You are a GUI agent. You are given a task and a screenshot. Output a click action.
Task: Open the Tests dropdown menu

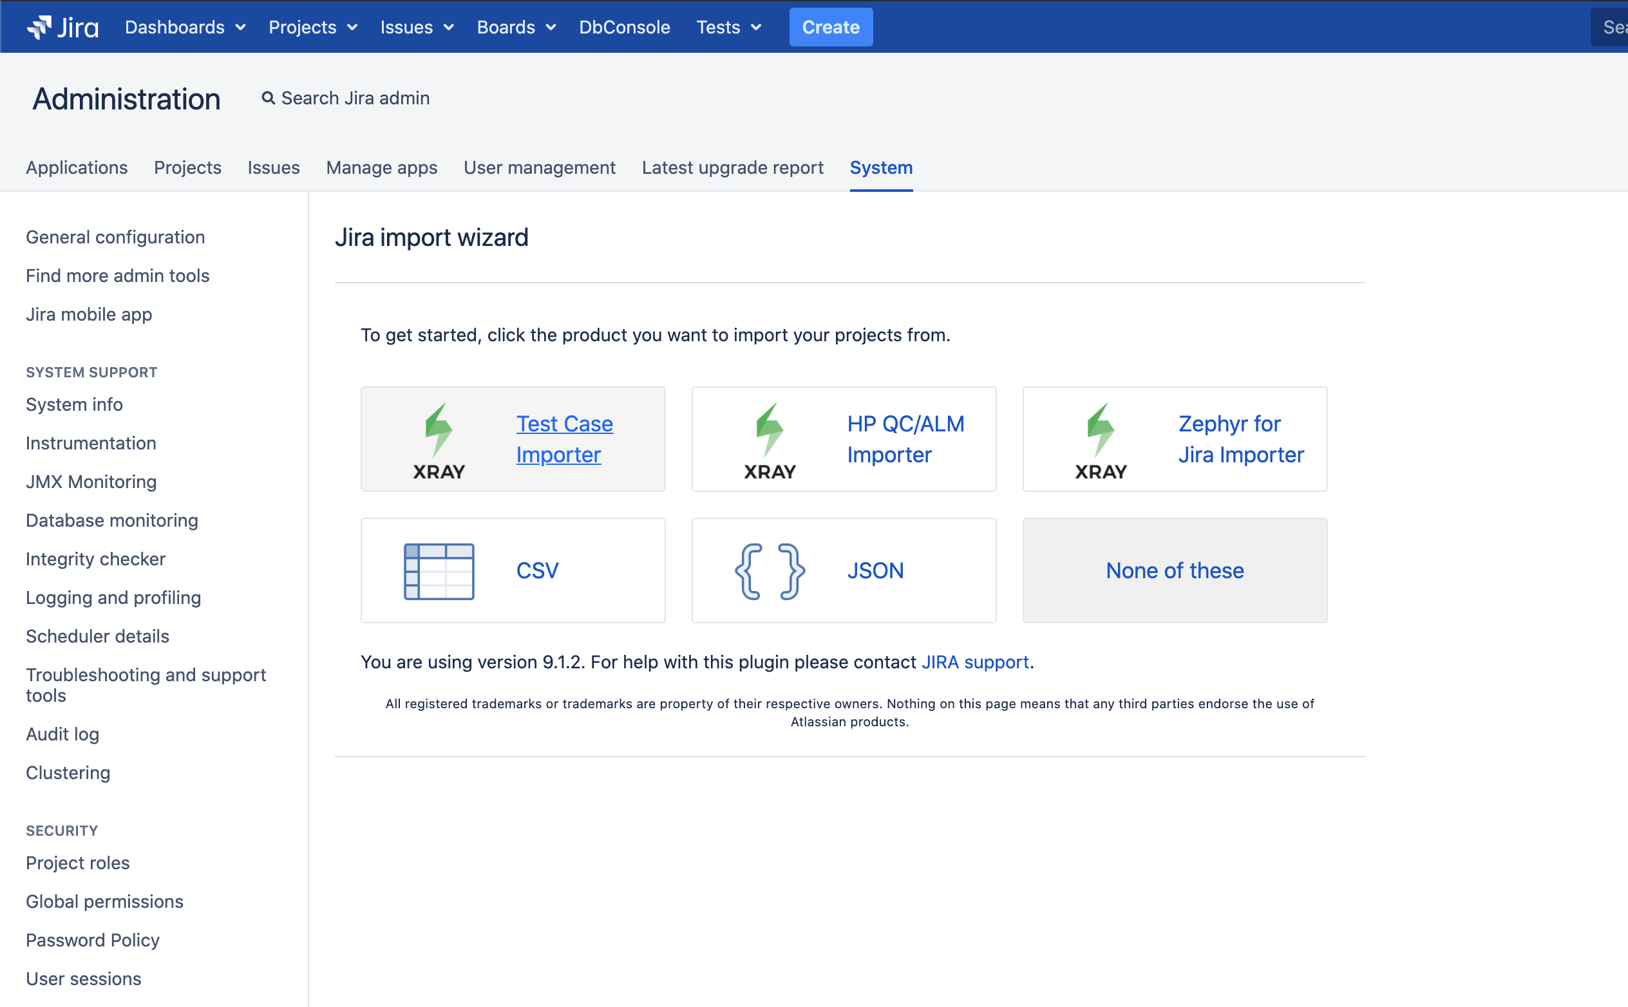pyautogui.click(x=729, y=27)
